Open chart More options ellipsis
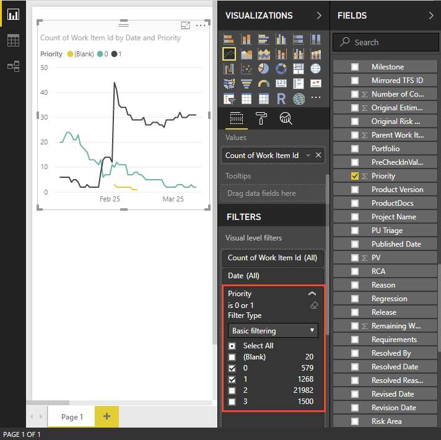441x440 pixels. point(201,25)
